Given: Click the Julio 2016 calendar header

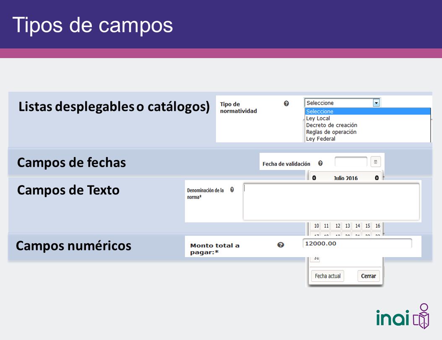Looking at the screenshot, I should pyautogui.click(x=346, y=178).
